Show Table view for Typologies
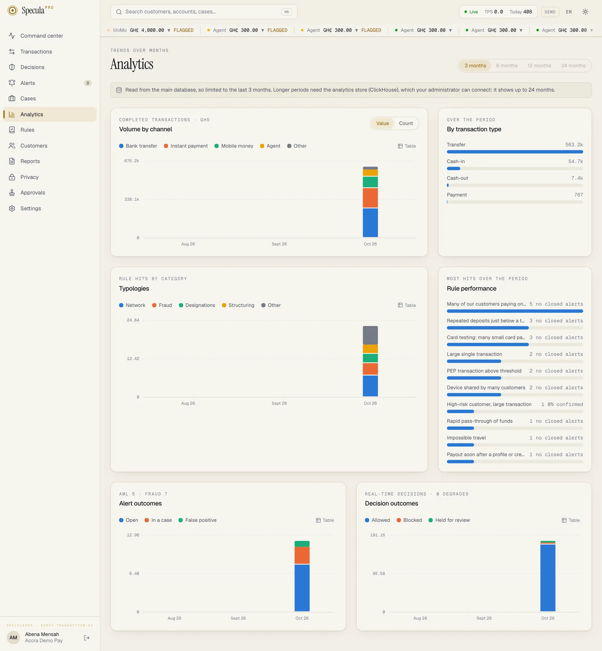 (x=407, y=305)
